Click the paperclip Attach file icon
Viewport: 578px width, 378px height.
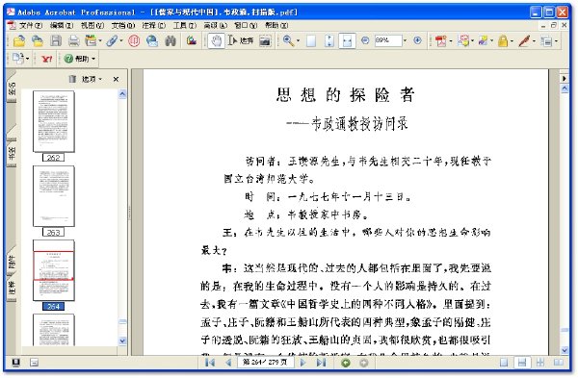pyautogui.click(x=112, y=40)
